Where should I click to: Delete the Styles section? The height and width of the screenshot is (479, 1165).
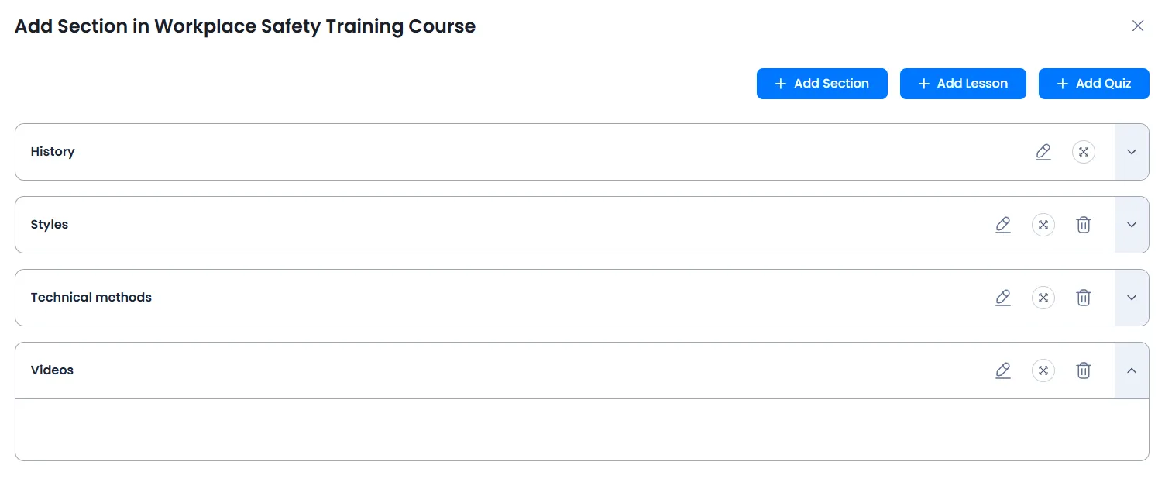click(x=1083, y=225)
